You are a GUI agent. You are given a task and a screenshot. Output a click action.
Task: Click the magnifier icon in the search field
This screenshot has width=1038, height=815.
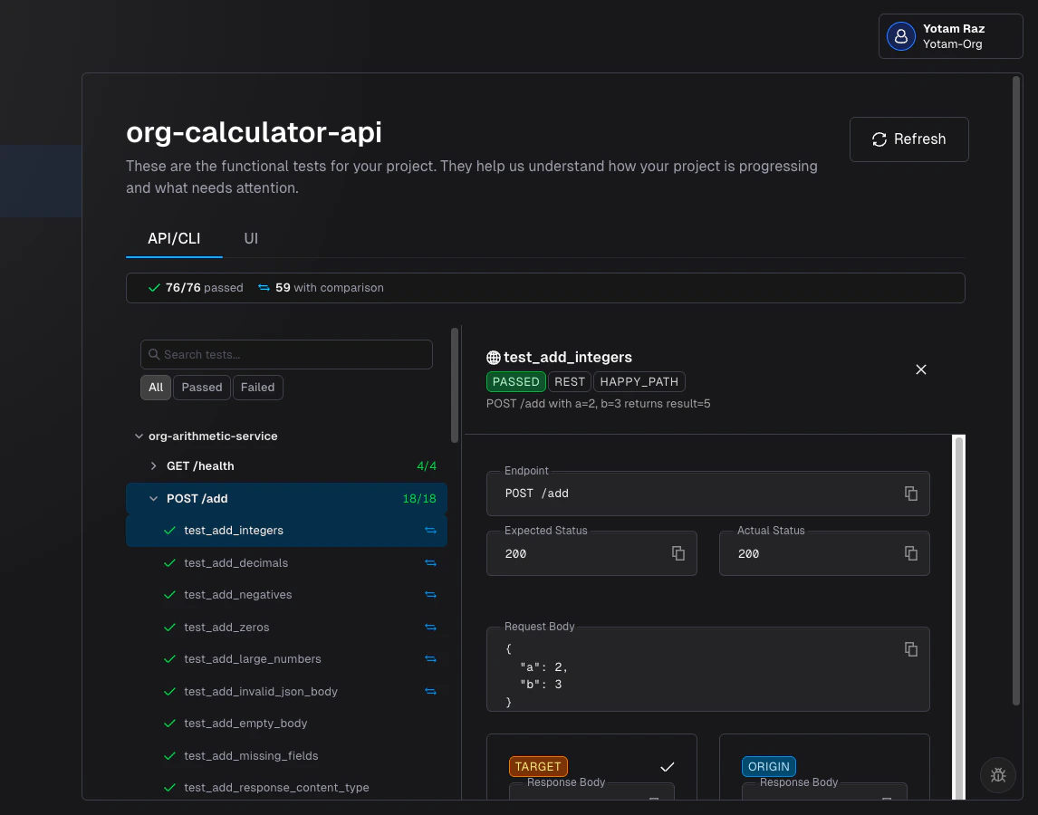click(154, 354)
